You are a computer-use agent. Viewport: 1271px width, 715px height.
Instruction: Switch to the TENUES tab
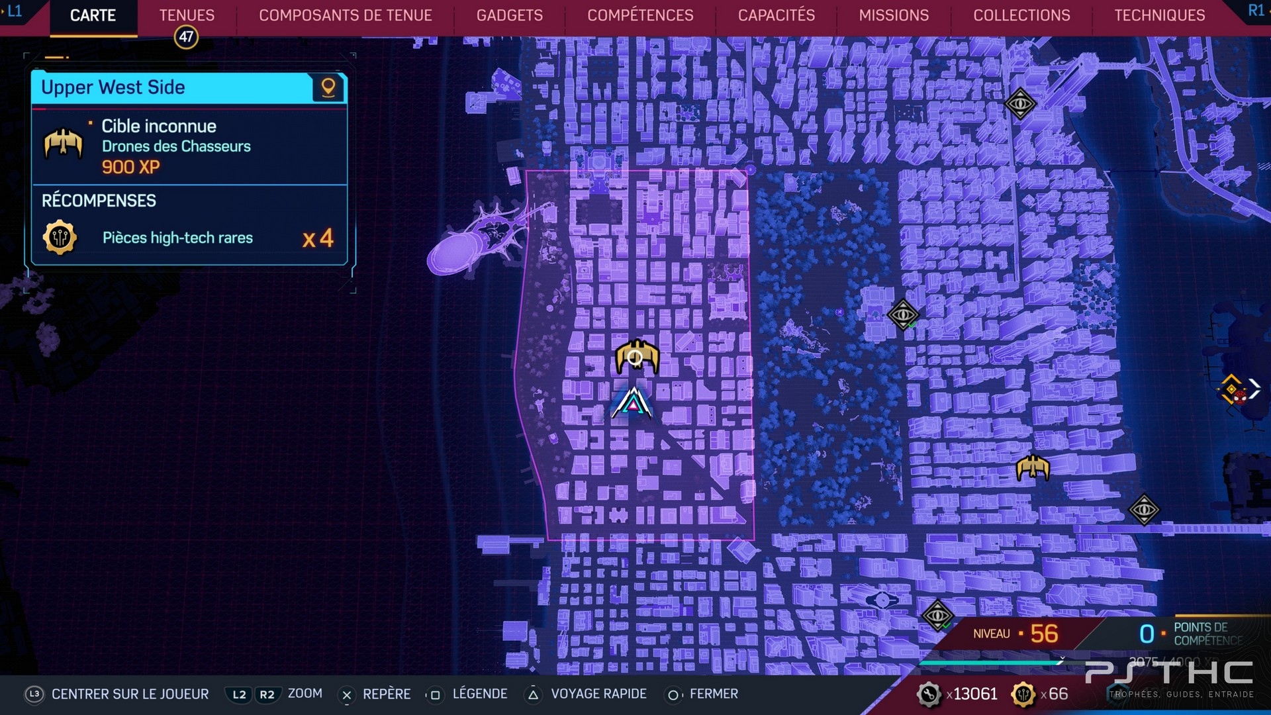pos(187,15)
